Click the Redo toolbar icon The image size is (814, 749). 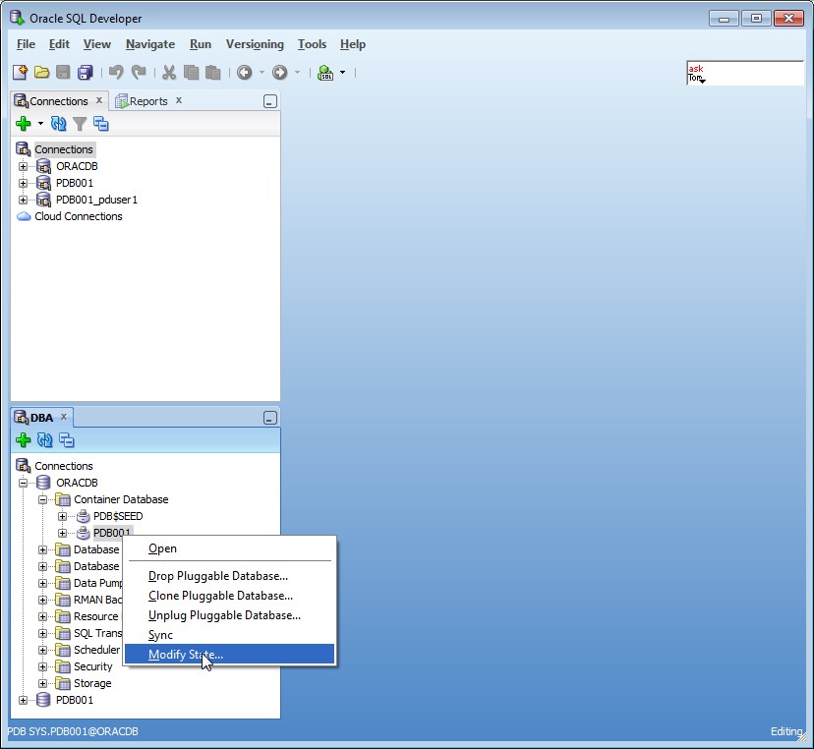[139, 72]
